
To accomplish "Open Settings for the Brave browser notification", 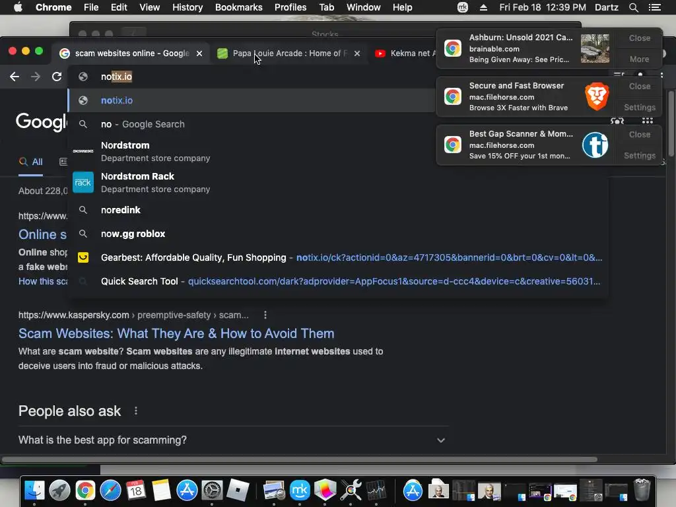I will click(x=639, y=108).
